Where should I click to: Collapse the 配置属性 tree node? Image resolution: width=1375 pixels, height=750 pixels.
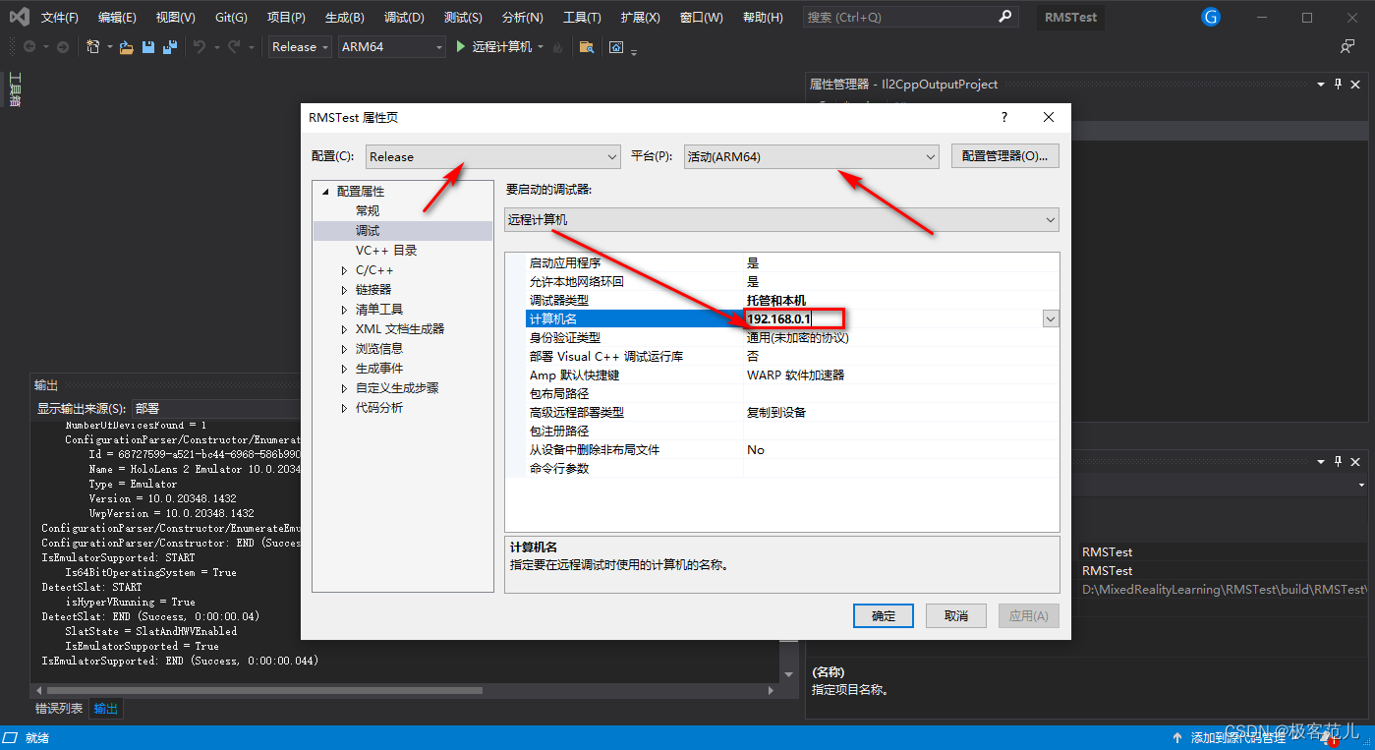(x=325, y=192)
